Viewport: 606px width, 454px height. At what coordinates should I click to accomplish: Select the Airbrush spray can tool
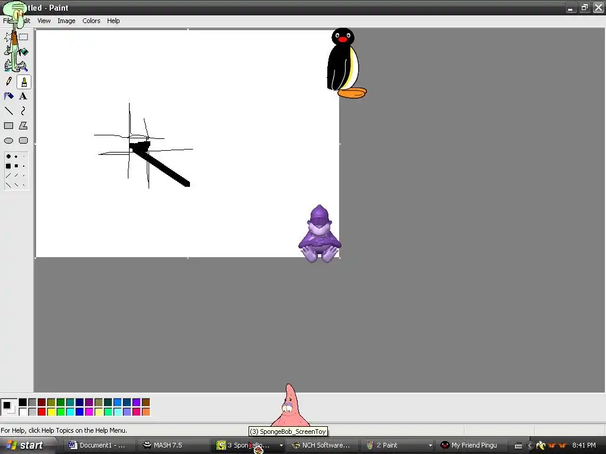pos(8,96)
